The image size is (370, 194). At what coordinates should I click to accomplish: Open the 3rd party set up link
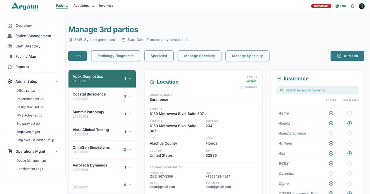pyautogui.click(x=28, y=124)
